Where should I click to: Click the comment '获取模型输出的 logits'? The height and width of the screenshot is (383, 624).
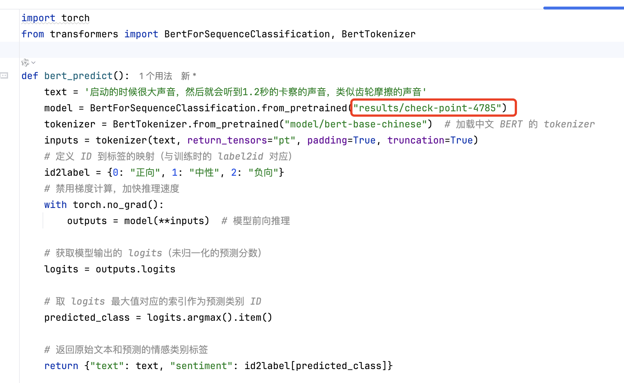pyautogui.click(x=154, y=253)
